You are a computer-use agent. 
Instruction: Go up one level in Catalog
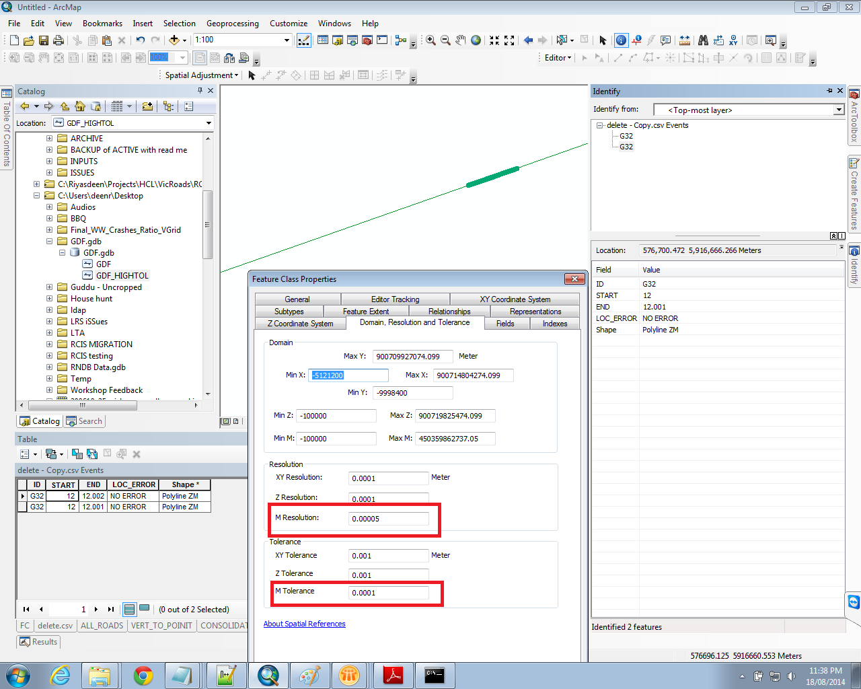pyautogui.click(x=65, y=106)
